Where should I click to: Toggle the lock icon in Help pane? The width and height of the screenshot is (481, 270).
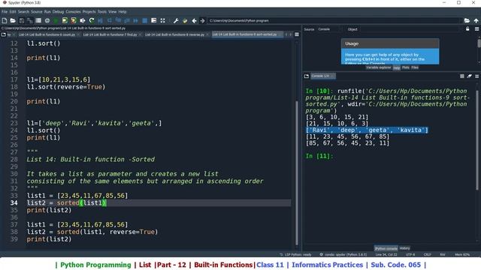[467, 29]
